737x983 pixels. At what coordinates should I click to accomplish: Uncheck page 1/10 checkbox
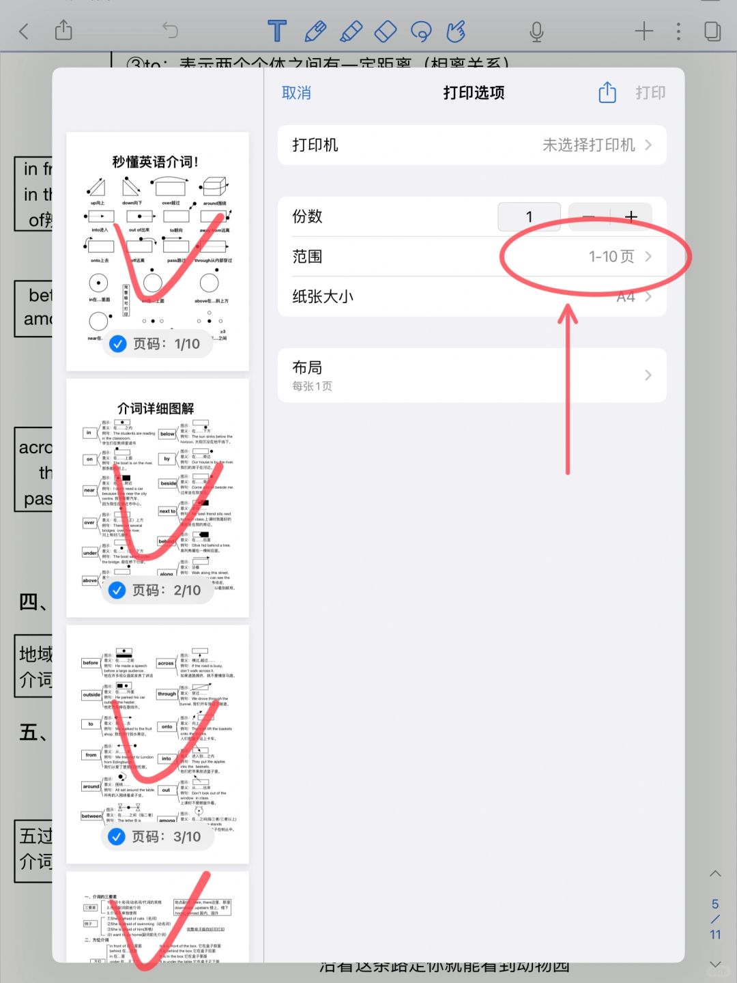(118, 344)
